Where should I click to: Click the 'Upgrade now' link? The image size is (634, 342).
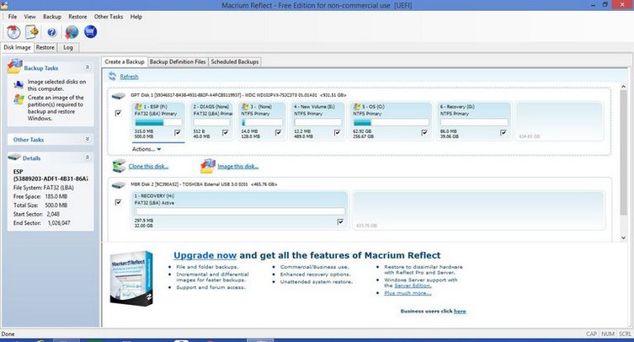click(x=205, y=255)
